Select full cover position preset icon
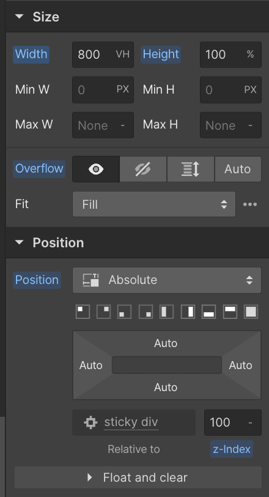 [x=251, y=312]
